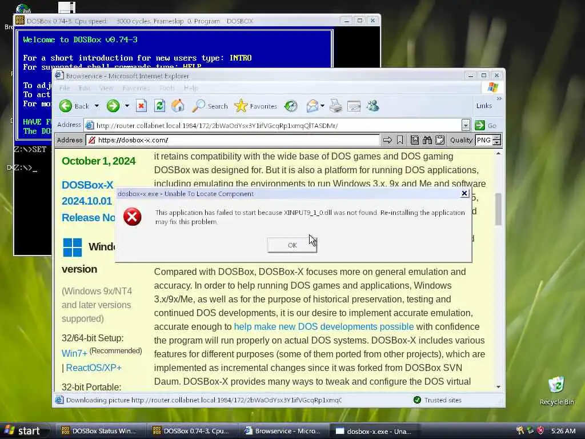This screenshot has width=585, height=439.
Task: Click OK in the error dialog
Action: [292, 245]
